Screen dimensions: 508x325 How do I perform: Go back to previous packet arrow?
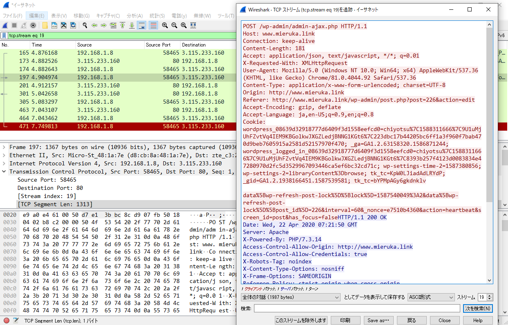(94, 25)
